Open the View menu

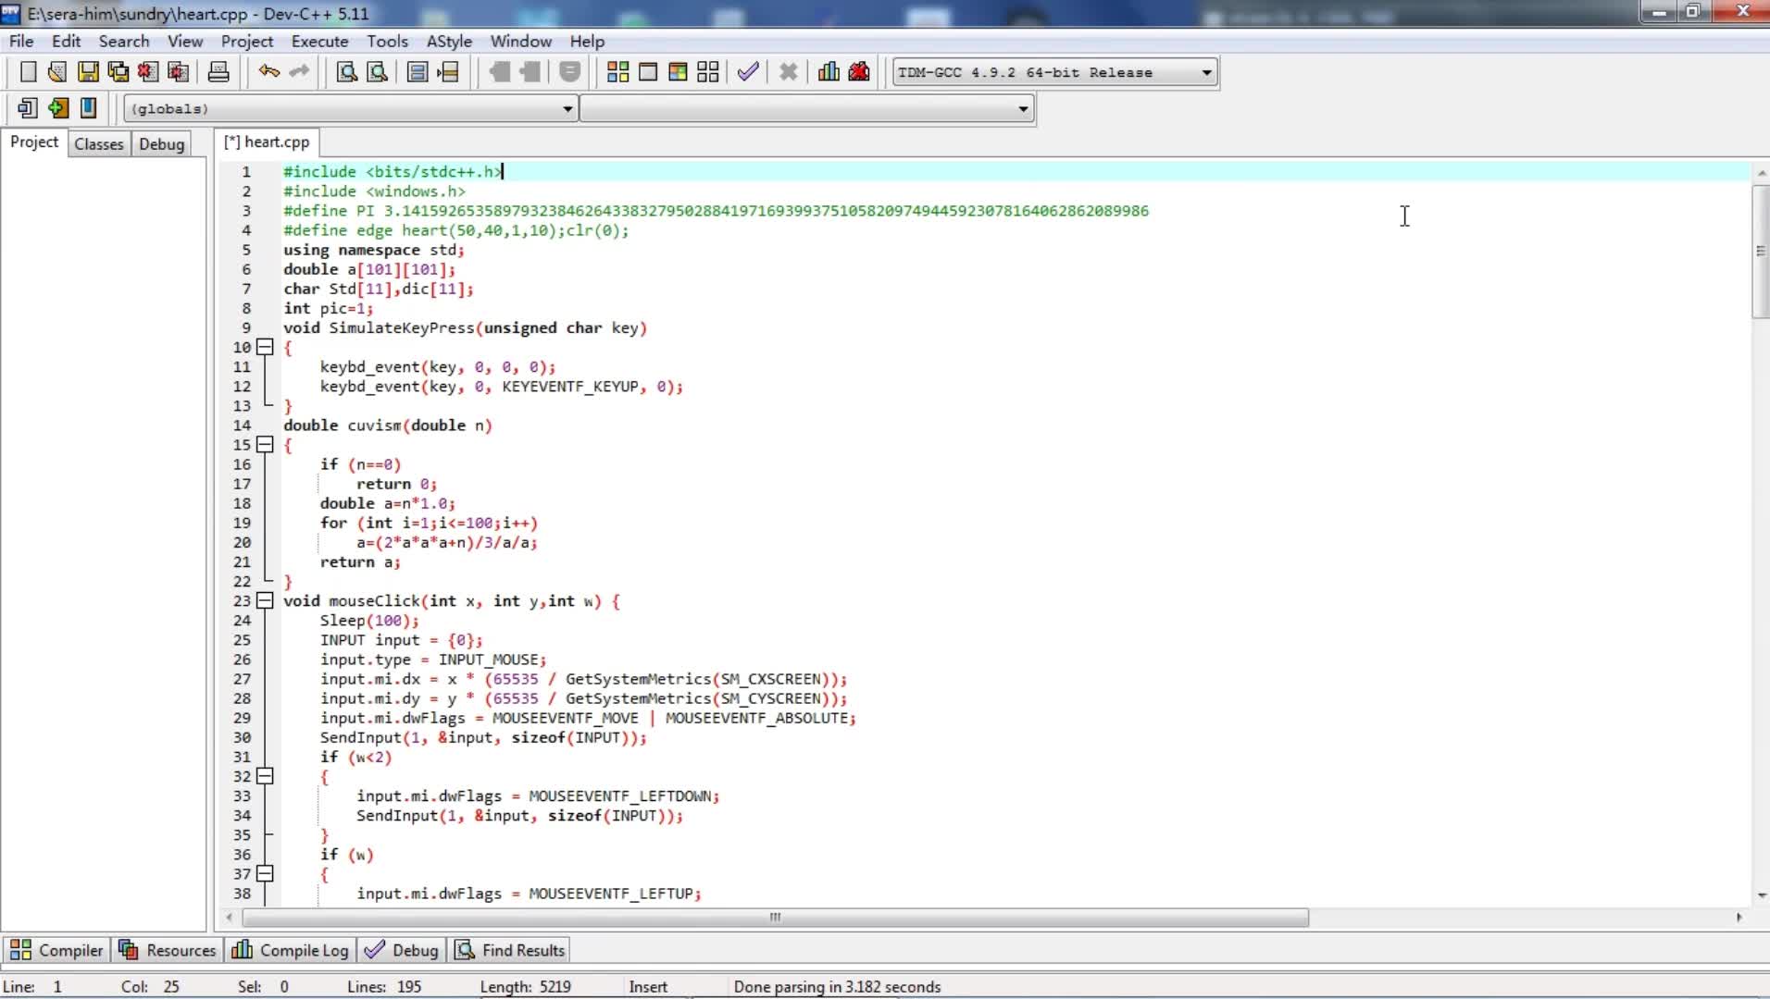click(185, 42)
